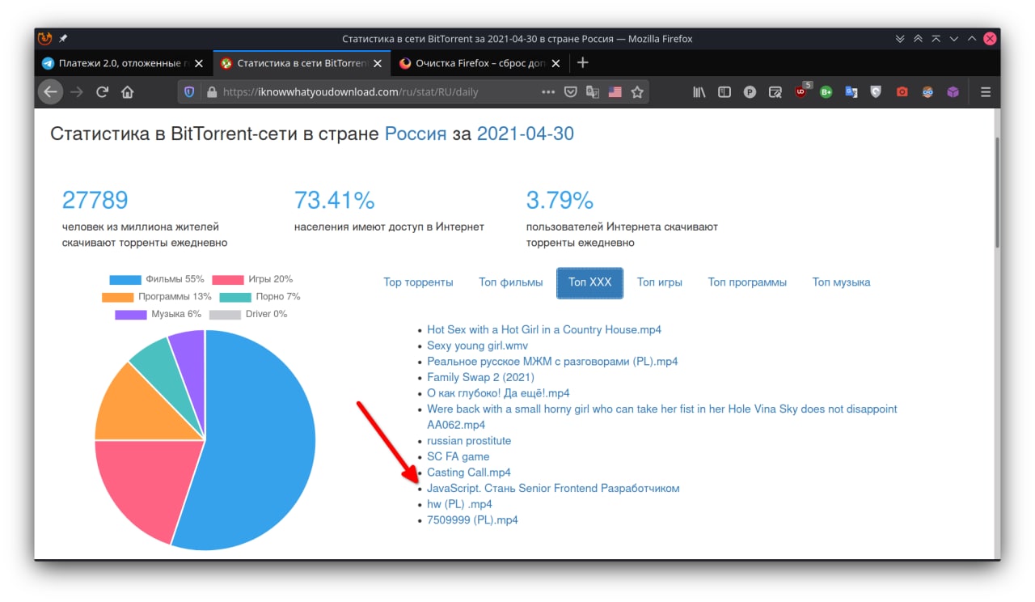Click the Россия country link in the heading
The width and height of the screenshot is (1035, 602).
tap(416, 134)
